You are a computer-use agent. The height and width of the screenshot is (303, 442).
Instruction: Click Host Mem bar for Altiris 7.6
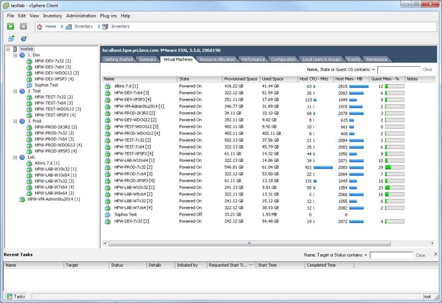[x=359, y=86]
